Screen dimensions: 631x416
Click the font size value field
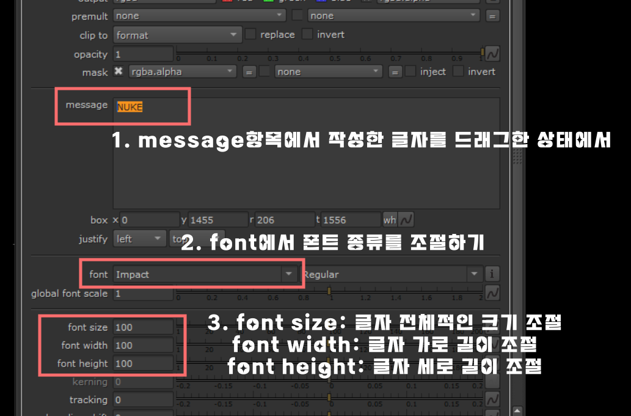tap(144, 327)
